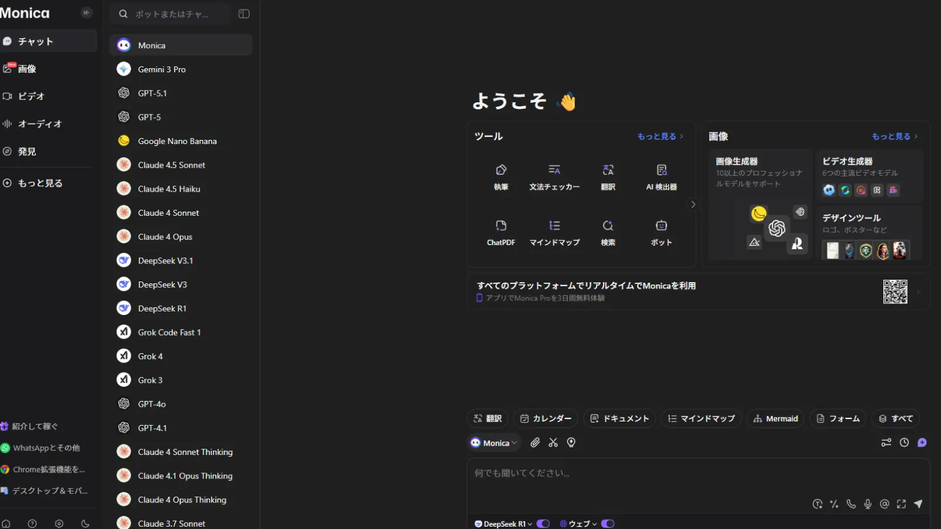Screen dimensions: 941x529
Task: Click the Mermaid quick action button
Action: (x=775, y=418)
